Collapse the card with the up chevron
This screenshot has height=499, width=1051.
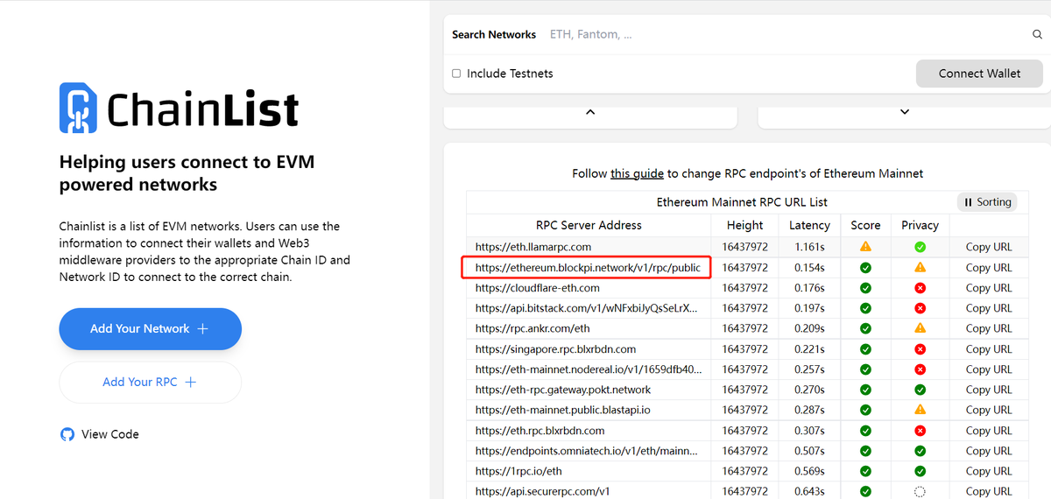[590, 112]
